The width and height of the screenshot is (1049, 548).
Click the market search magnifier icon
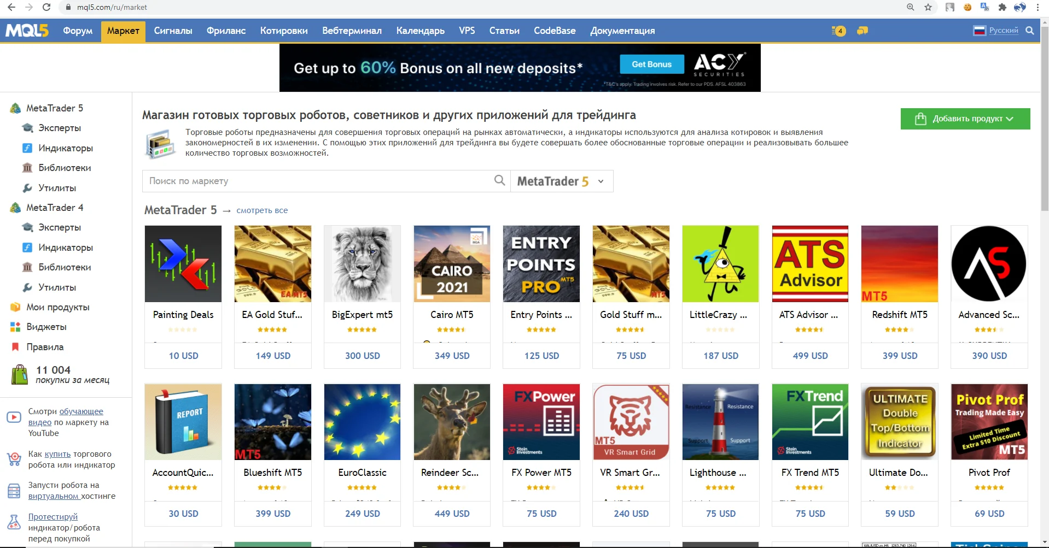499,180
